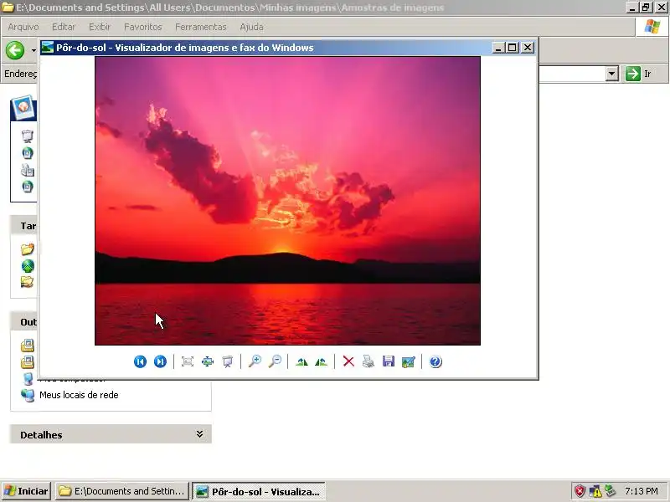Click the network connection tray icon
Viewport: 670px width, 502px height.
(x=611, y=490)
